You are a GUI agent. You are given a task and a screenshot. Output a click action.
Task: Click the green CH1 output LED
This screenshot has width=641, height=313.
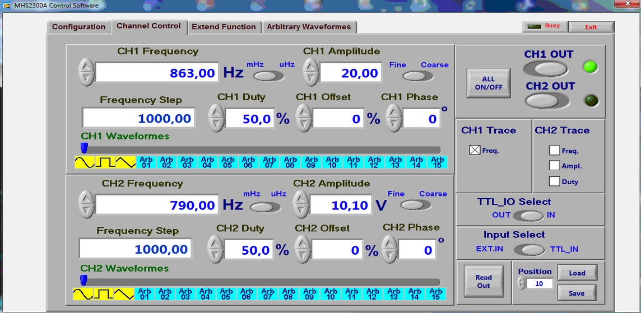(x=590, y=67)
